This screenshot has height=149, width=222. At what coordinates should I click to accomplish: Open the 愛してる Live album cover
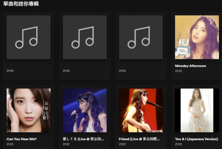click(85, 110)
